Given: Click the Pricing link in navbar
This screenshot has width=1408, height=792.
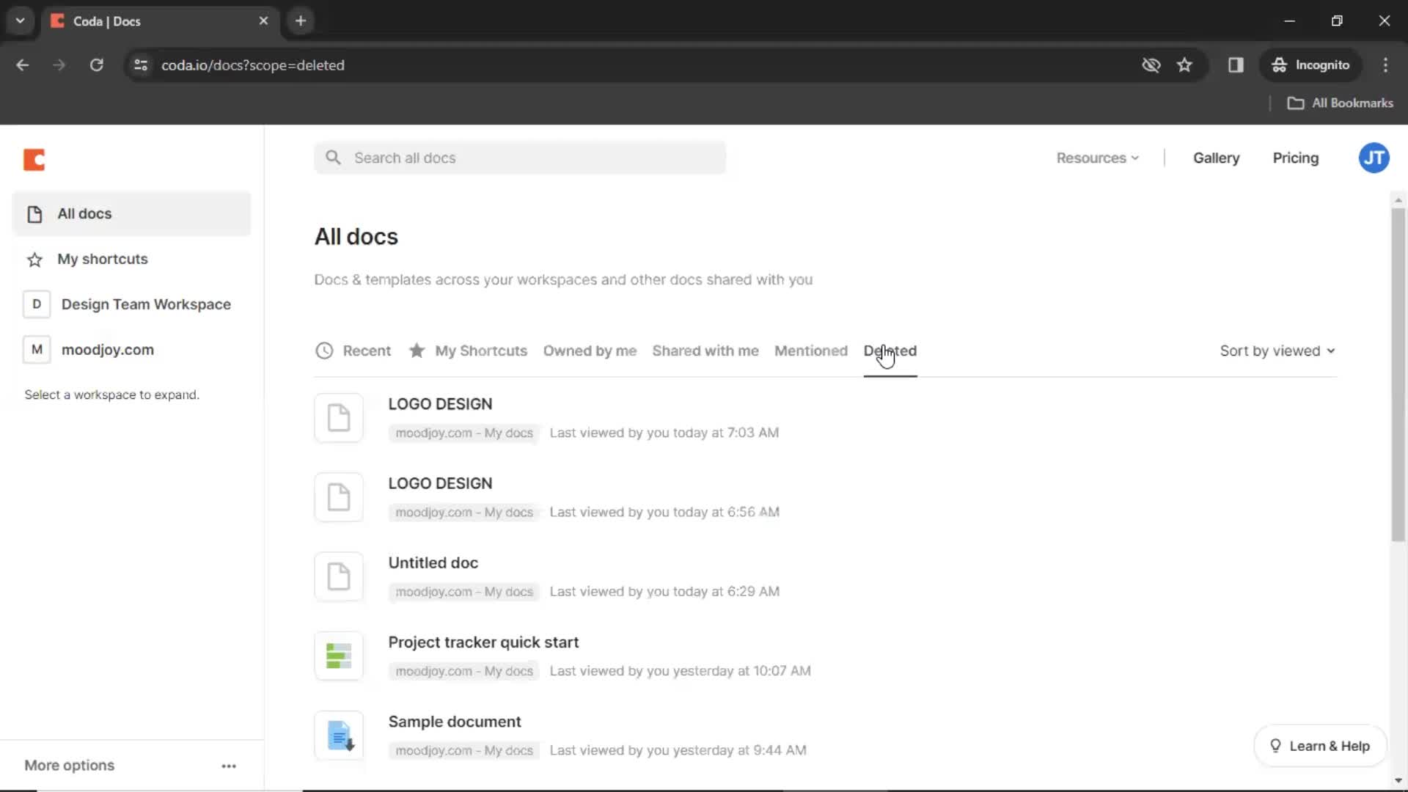Looking at the screenshot, I should pos(1296,158).
